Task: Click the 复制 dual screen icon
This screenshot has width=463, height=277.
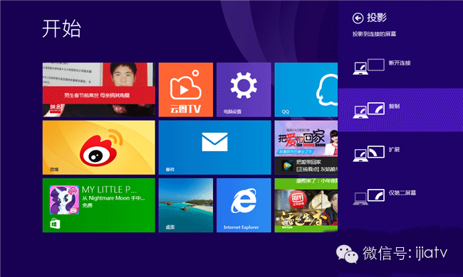Action: coord(369,110)
